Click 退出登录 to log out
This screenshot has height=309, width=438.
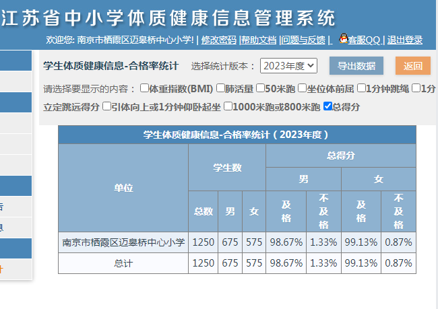click(x=405, y=40)
